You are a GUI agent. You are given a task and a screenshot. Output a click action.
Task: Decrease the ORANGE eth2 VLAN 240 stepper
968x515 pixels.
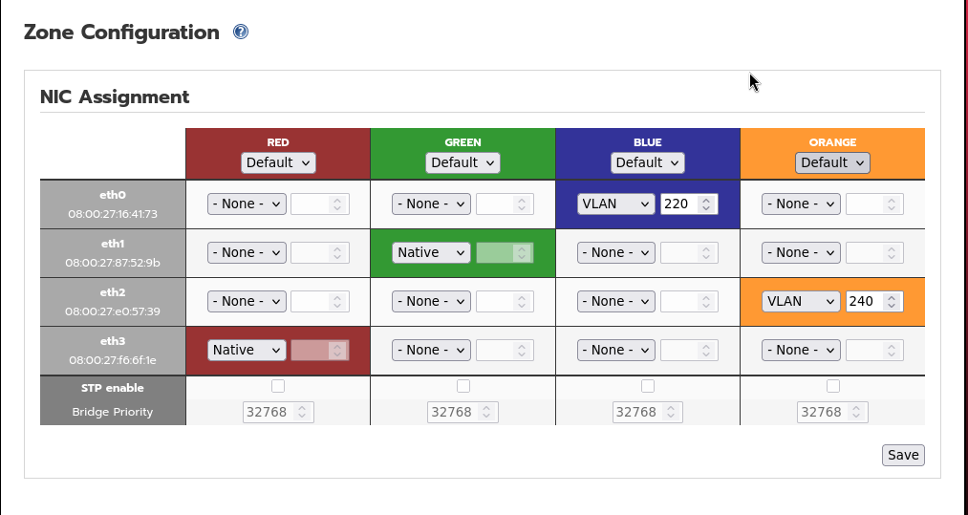891,305
